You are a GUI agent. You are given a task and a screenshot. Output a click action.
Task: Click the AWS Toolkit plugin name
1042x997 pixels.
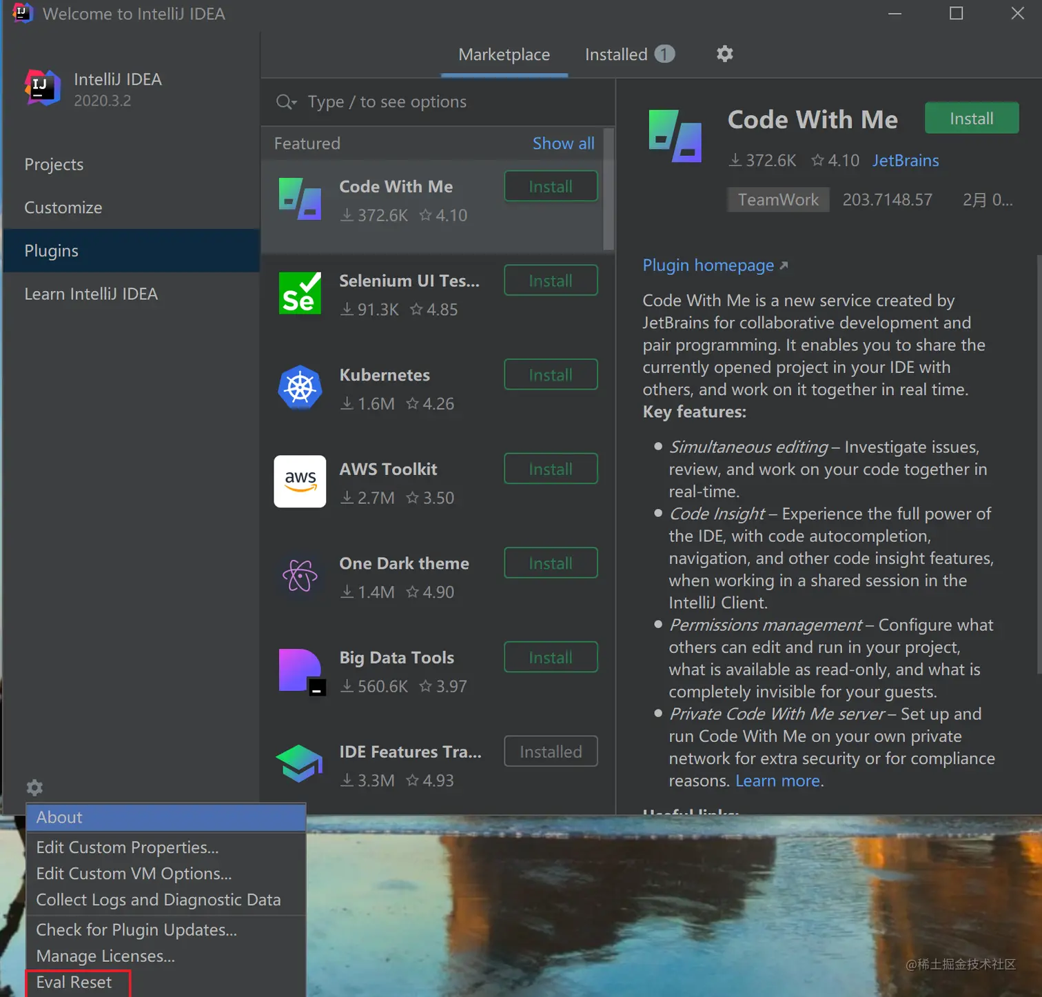pyautogui.click(x=388, y=470)
